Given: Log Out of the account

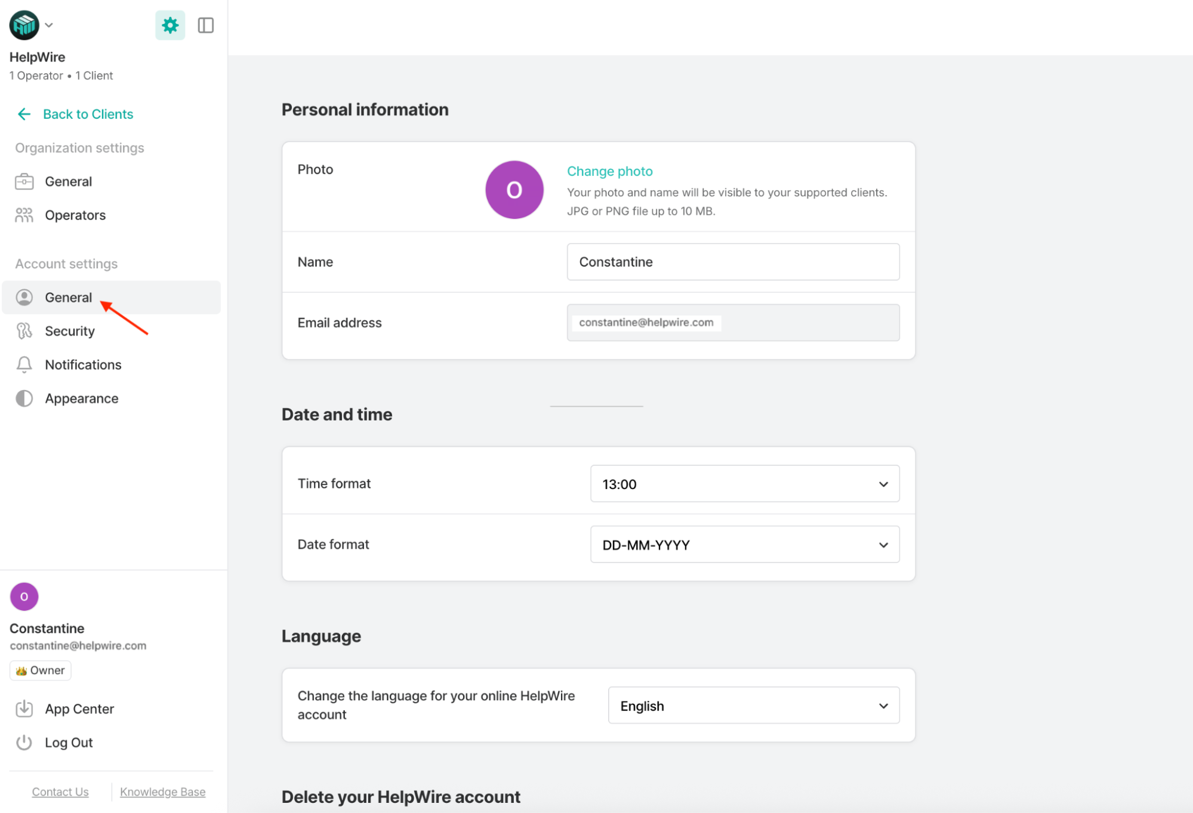Looking at the screenshot, I should [69, 743].
